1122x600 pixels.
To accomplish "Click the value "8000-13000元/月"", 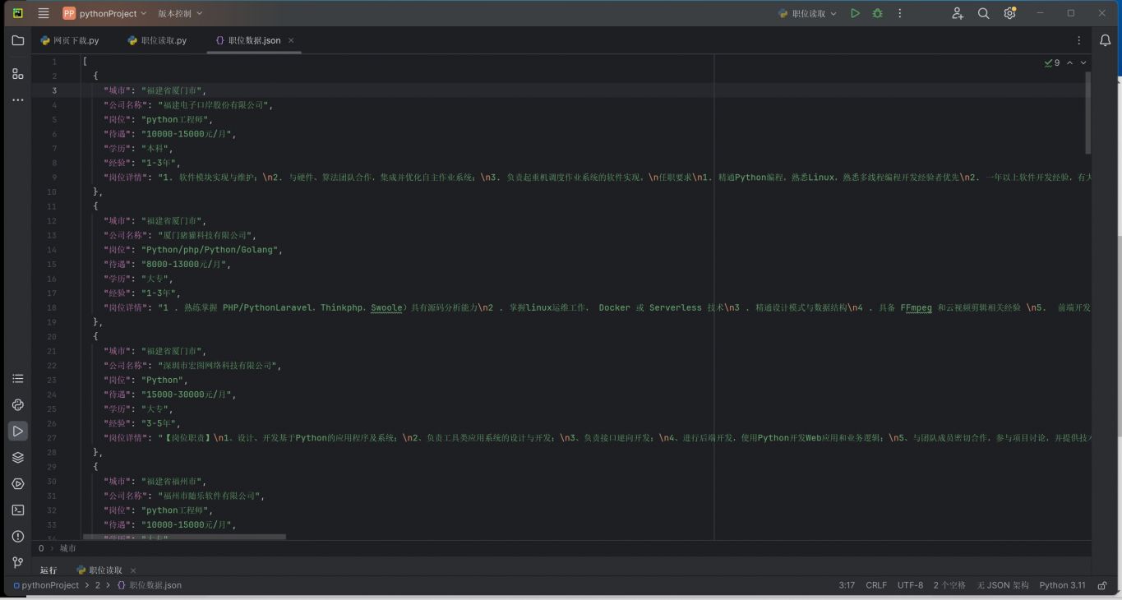I will (186, 265).
